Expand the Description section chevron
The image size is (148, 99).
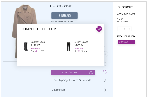coord(105,90)
